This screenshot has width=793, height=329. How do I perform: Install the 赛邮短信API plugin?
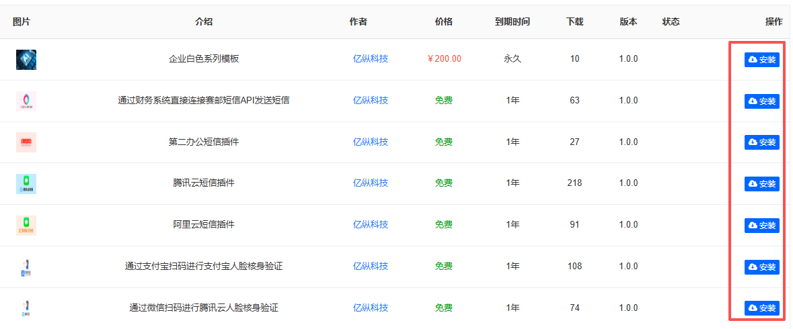click(761, 101)
